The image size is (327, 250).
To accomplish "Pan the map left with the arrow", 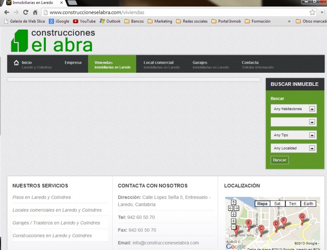I will pyautogui.click(x=231, y=208).
